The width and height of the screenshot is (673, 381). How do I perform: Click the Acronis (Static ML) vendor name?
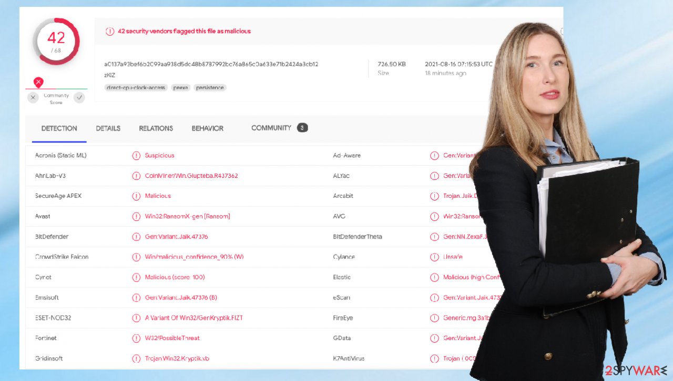click(60, 155)
